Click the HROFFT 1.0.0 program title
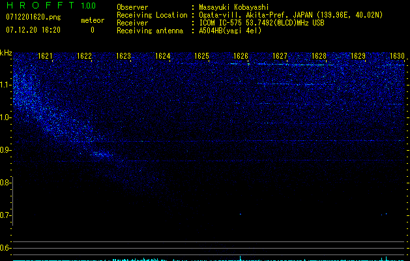 [51, 5]
